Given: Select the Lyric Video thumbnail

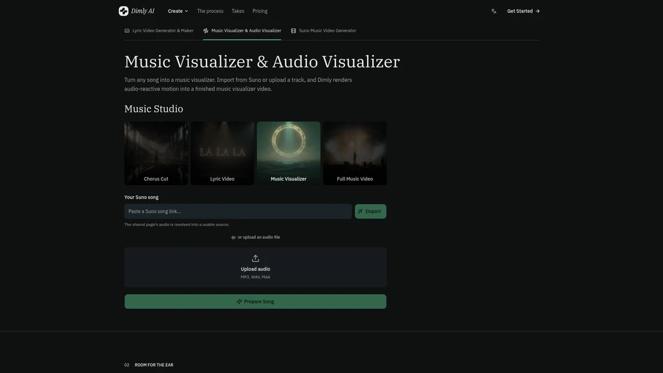Looking at the screenshot, I should click(223, 153).
